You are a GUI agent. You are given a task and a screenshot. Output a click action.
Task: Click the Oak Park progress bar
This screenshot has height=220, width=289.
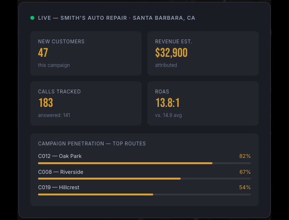pos(144,163)
